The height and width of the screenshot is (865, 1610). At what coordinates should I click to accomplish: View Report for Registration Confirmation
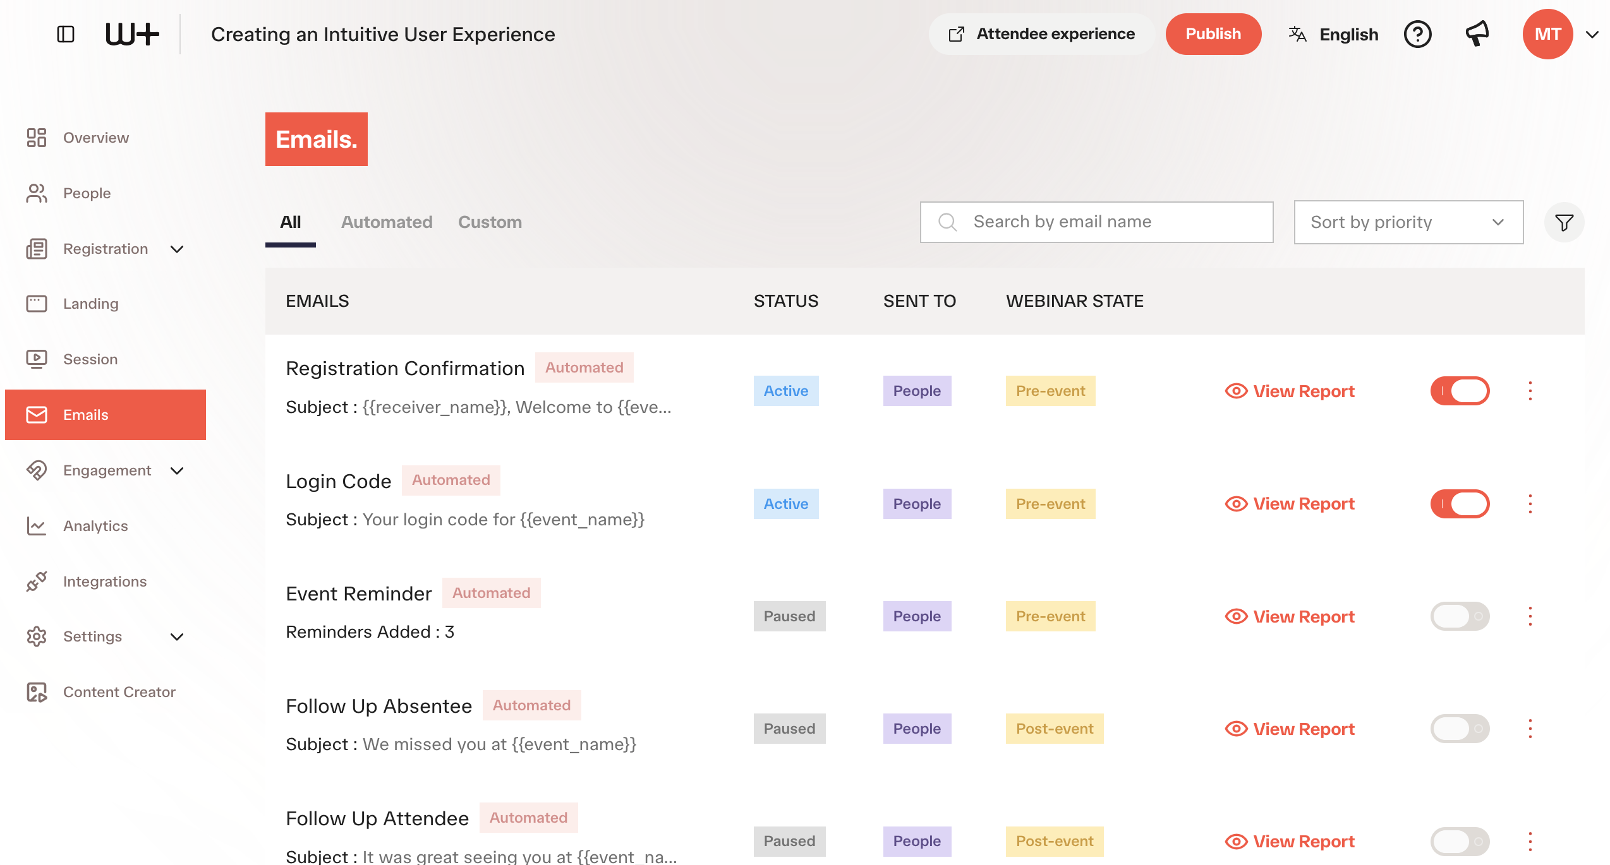tap(1290, 391)
